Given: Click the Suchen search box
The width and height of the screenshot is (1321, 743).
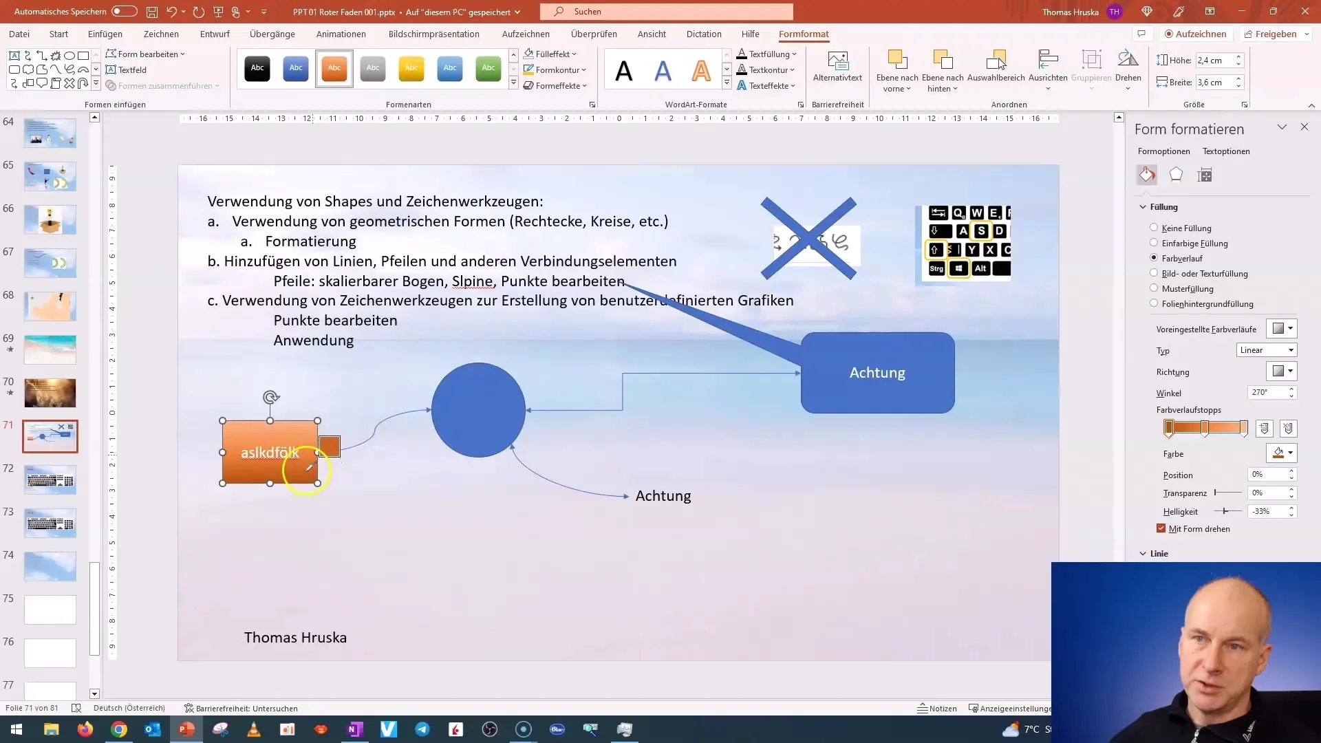Looking at the screenshot, I should [667, 12].
